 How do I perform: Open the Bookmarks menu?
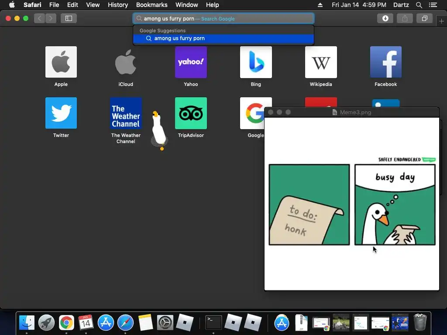coord(151,5)
